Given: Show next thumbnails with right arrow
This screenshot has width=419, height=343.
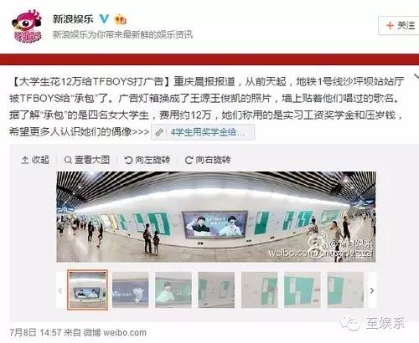Looking at the screenshot, I should point(372,290).
